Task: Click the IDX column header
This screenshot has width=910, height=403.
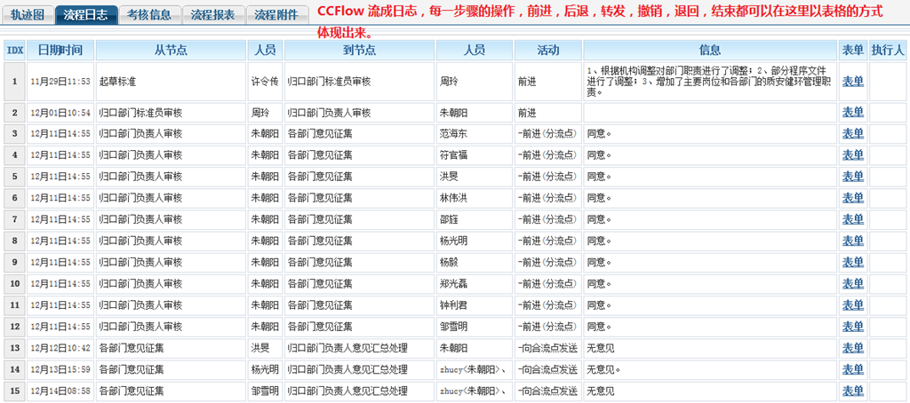Action: pyautogui.click(x=14, y=51)
